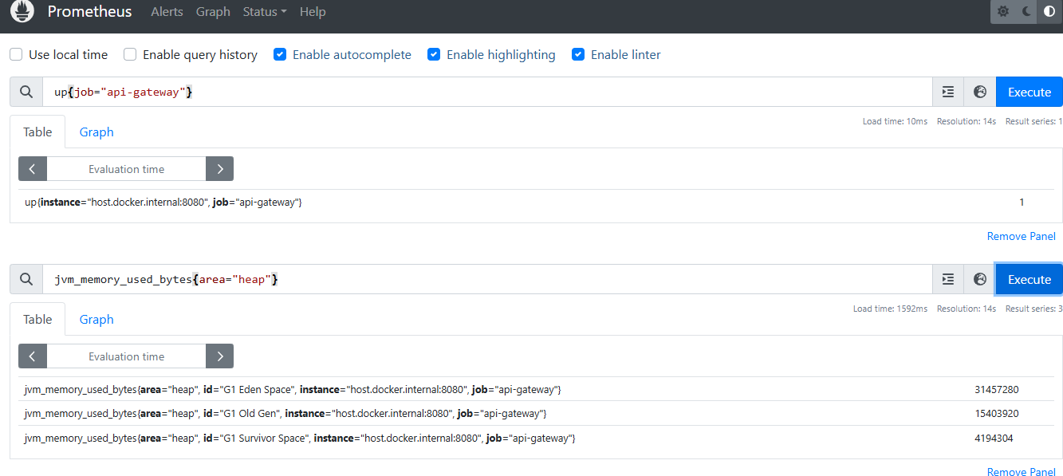
Task: Remove the first up query panel
Action: tap(1021, 236)
